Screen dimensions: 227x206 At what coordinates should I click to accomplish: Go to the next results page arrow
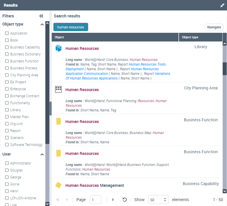click(113, 200)
